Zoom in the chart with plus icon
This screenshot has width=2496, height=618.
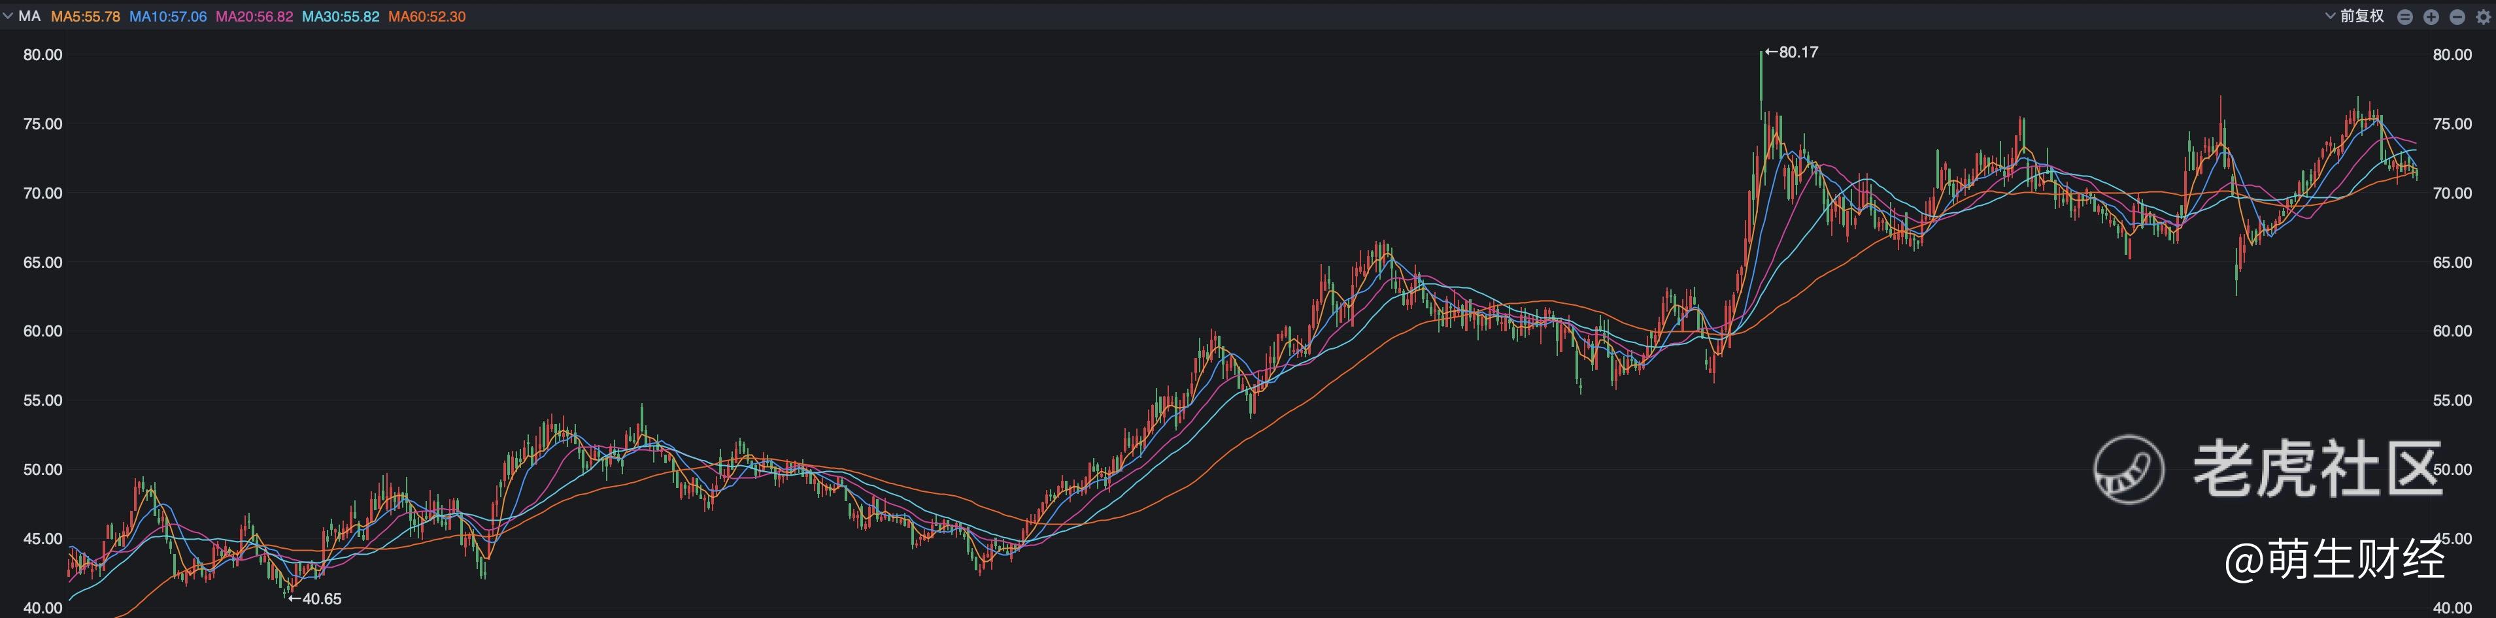pos(2431,18)
